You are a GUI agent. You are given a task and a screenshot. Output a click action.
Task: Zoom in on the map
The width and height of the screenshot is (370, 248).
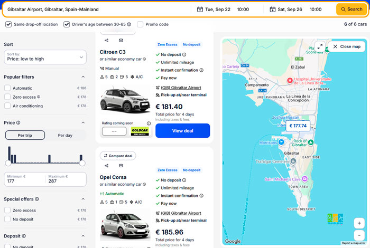click(x=359, y=223)
